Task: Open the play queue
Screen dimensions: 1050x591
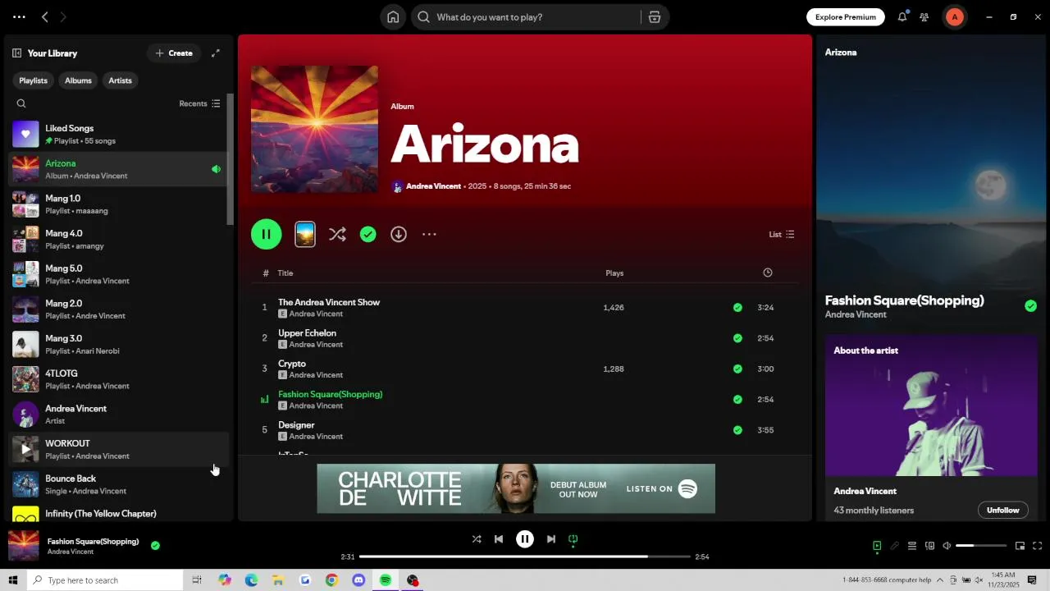Action: pyautogui.click(x=911, y=546)
